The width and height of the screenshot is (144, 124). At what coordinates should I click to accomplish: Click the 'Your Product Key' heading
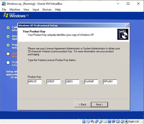(34, 32)
